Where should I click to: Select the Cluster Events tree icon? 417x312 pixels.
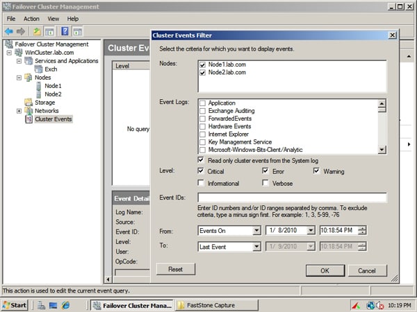(x=28, y=119)
